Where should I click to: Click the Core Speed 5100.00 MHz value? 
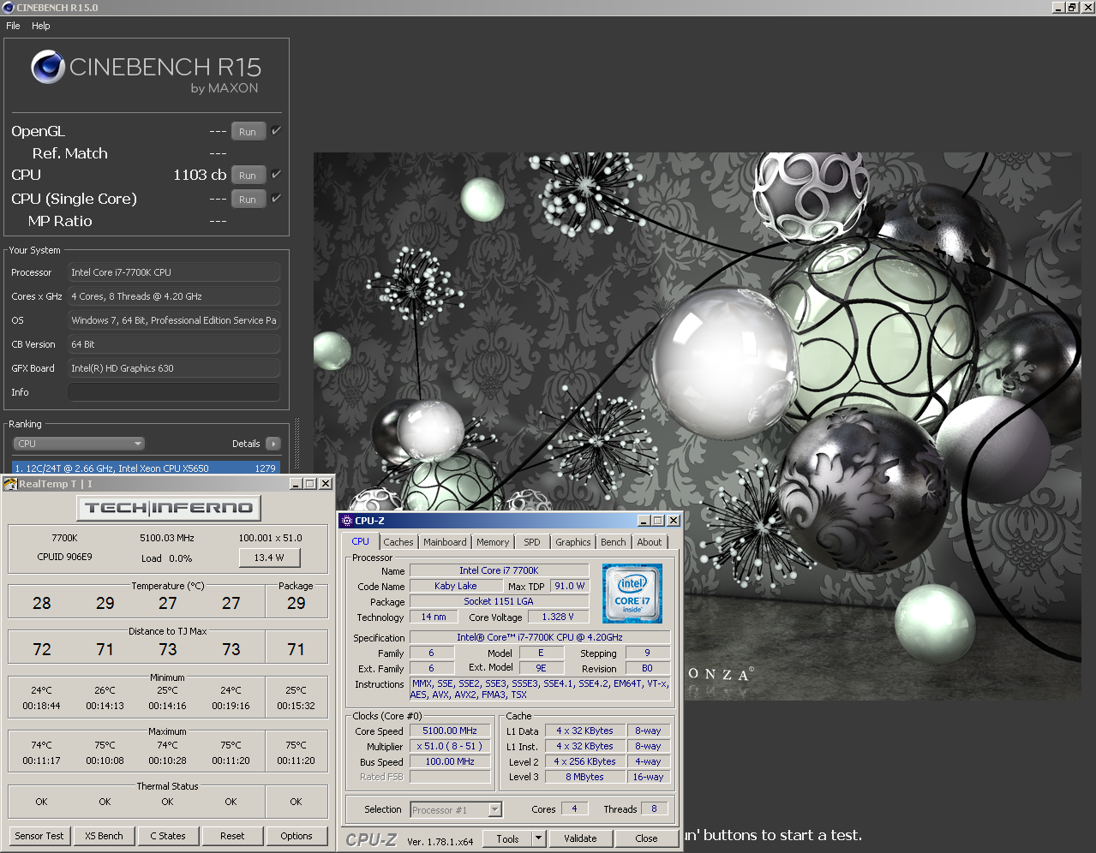(450, 731)
